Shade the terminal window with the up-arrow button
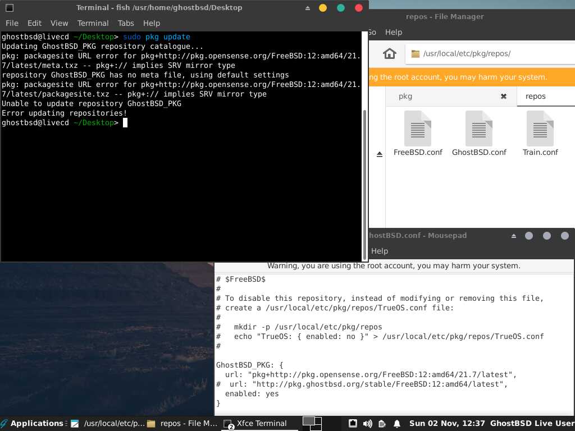This screenshot has width=575, height=431. [307, 8]
